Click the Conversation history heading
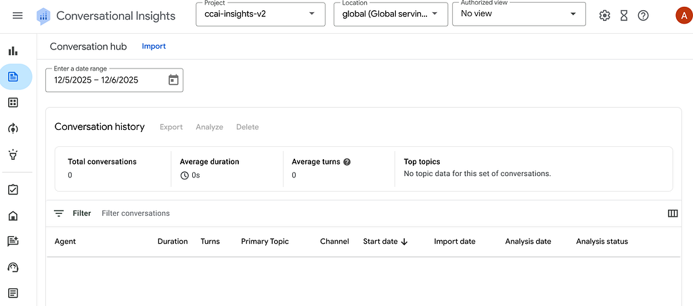This screenshot has width=693, height=306. (x=99, y=127)
